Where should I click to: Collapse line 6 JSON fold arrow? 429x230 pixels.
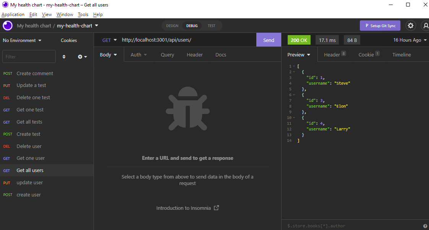click(294, 95)
